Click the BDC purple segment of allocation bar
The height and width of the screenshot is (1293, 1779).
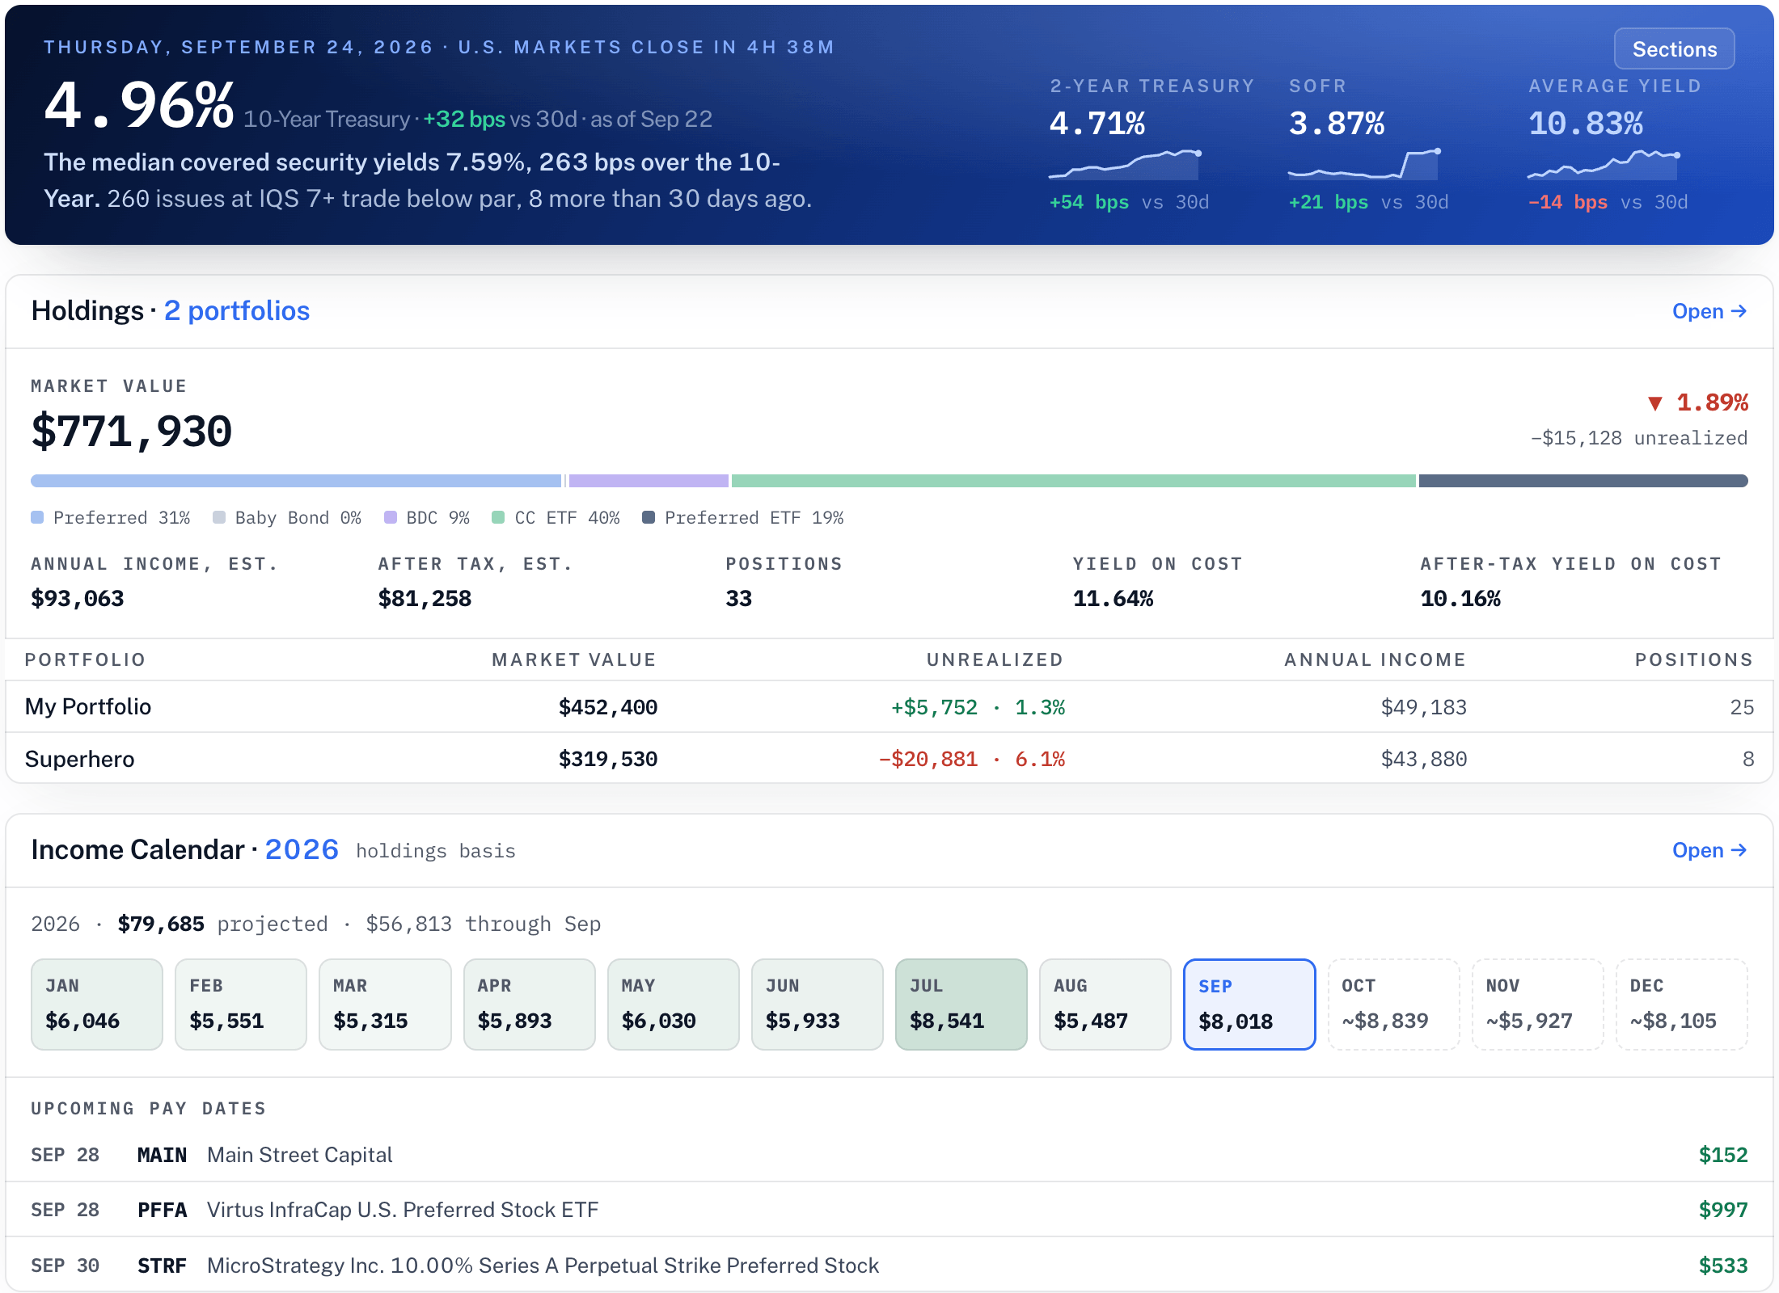[x=649, y=481]
